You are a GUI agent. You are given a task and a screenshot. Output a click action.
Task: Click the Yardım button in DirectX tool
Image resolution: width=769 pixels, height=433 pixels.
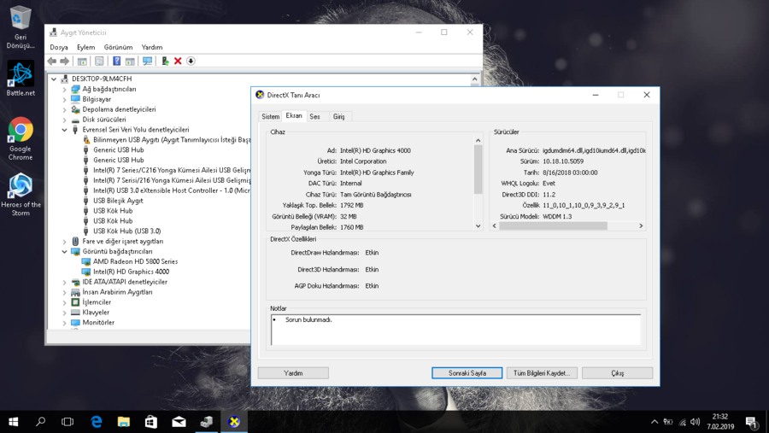(293, 373)
